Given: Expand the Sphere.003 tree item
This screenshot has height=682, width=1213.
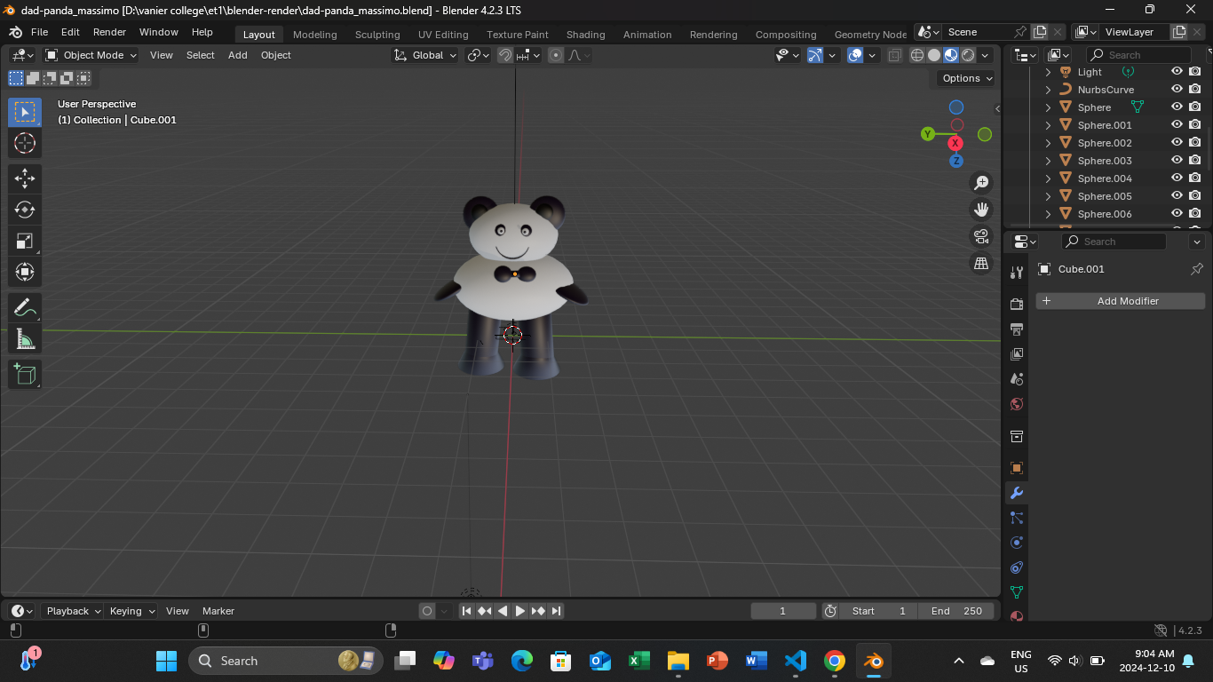Looking at the screenshot, I should click(x=1048, y=161).
